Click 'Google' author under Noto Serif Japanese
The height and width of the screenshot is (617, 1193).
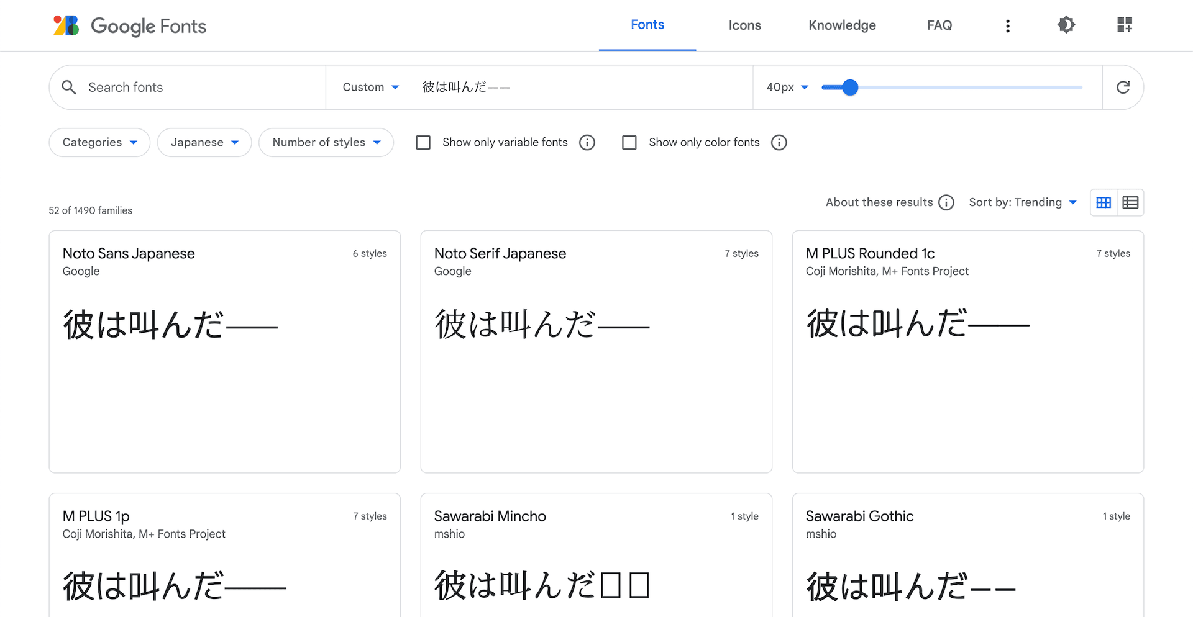pyautogui.click(x=452, y=271)
